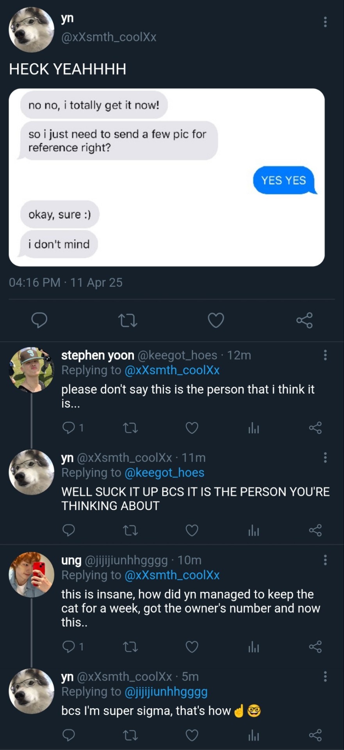Like stephen yoon's reply
This screenshot has width=344, height=750.
click(x=192, y=428)
